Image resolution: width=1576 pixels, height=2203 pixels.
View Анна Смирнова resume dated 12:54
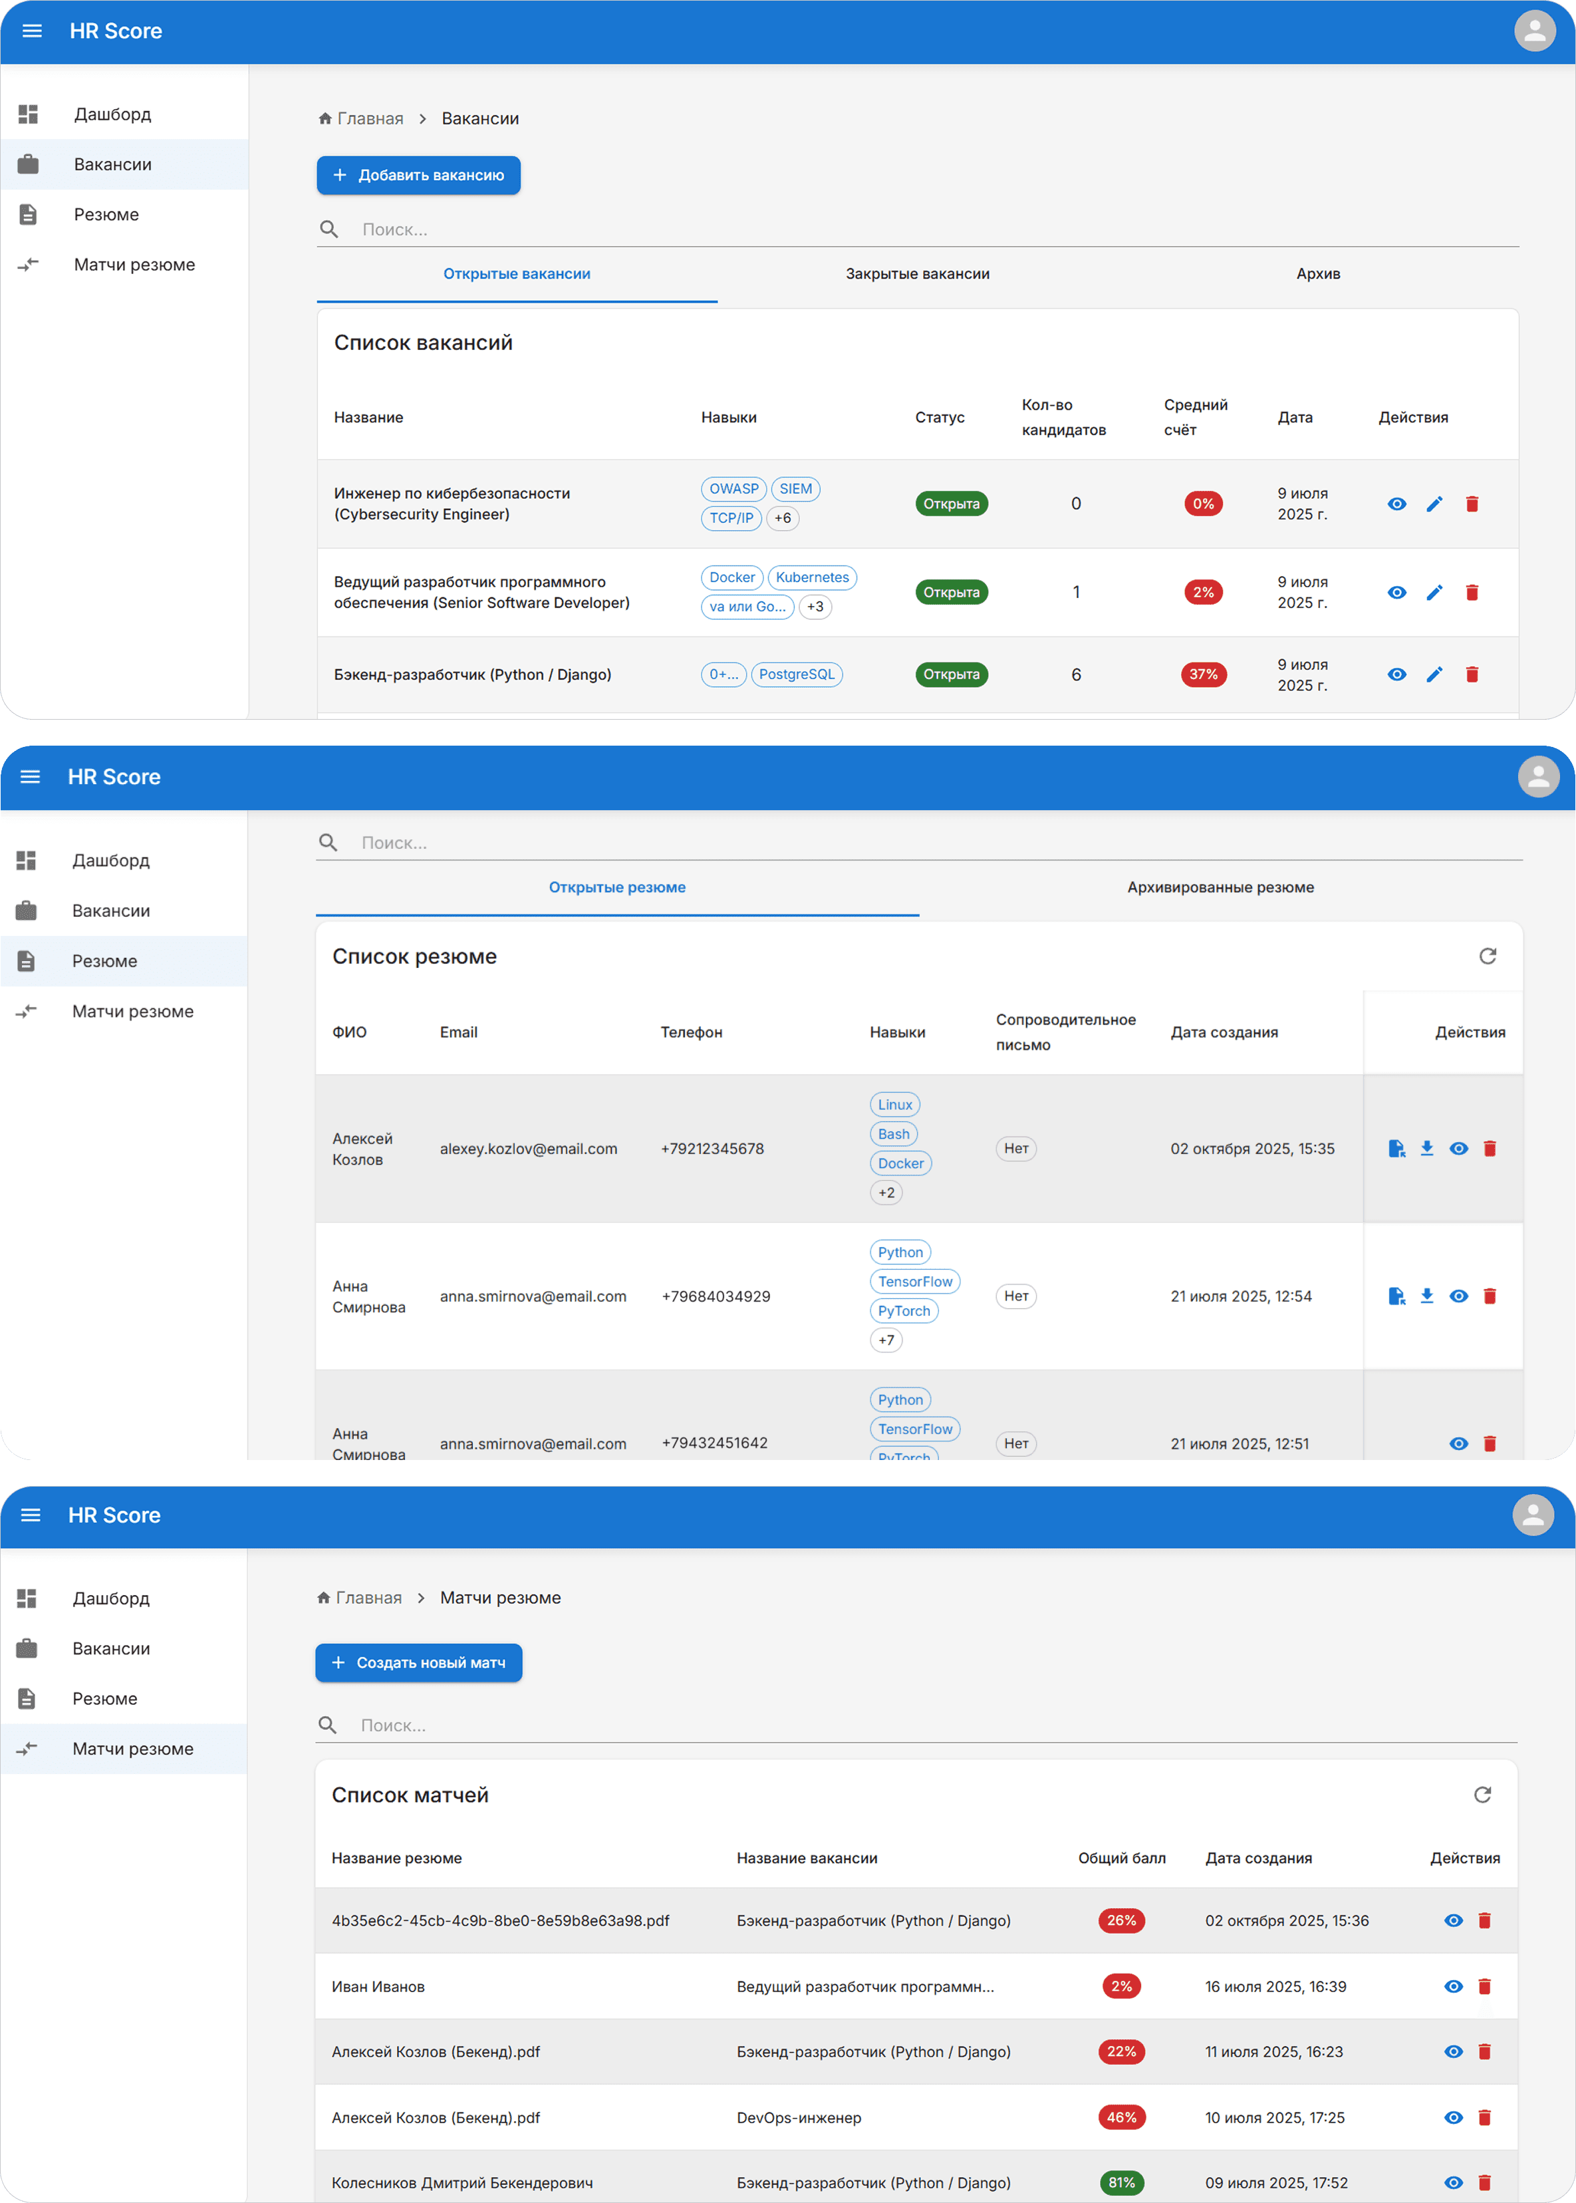(1458, 1296)
